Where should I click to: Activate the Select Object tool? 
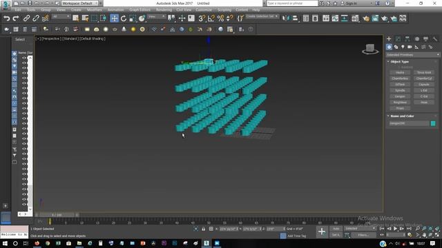pyautogui.click(x=75, y=19)
